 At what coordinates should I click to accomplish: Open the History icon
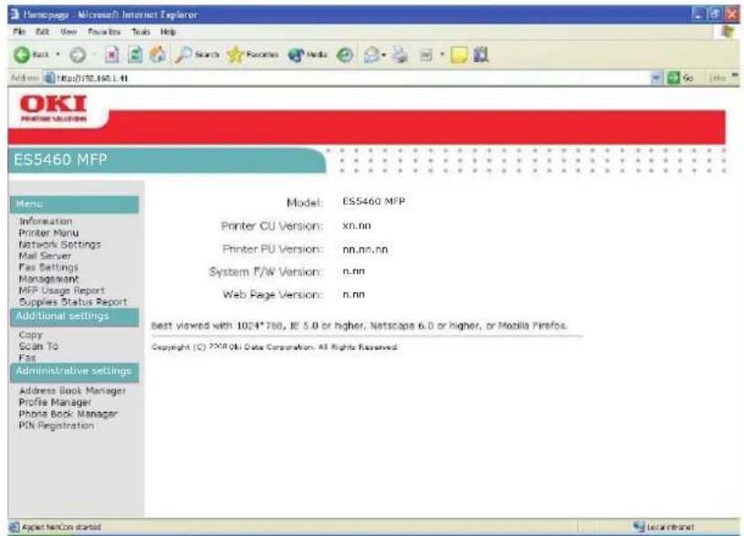pyautogui.click(x=344, y=55)
